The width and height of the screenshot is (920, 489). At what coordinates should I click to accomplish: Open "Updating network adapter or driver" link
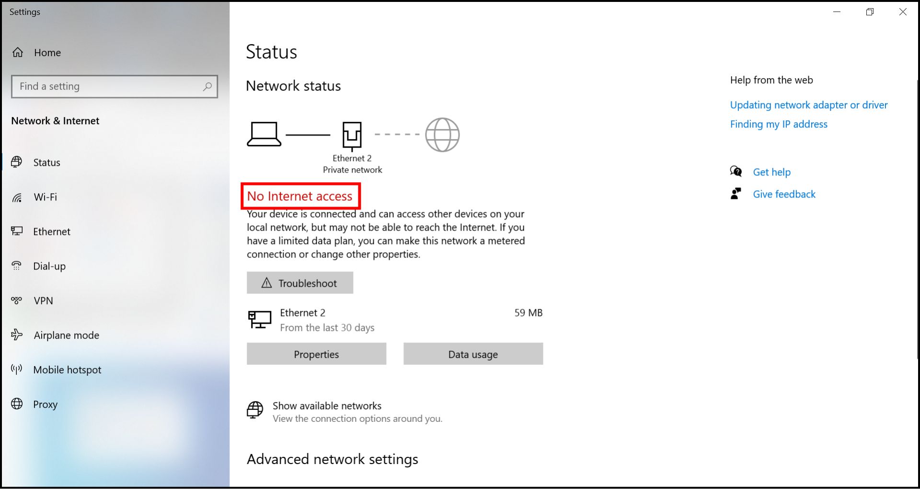tap(808, 105)
